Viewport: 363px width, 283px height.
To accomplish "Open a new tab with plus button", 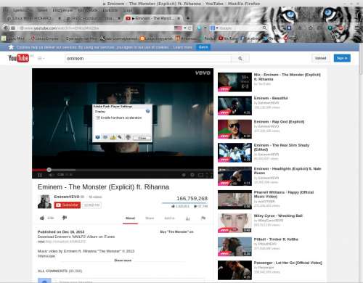I will [x=187, y=18].
